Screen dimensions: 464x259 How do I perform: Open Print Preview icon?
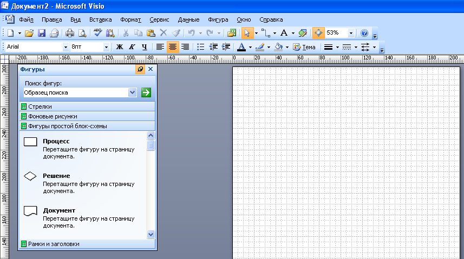(x=82, y=33)
